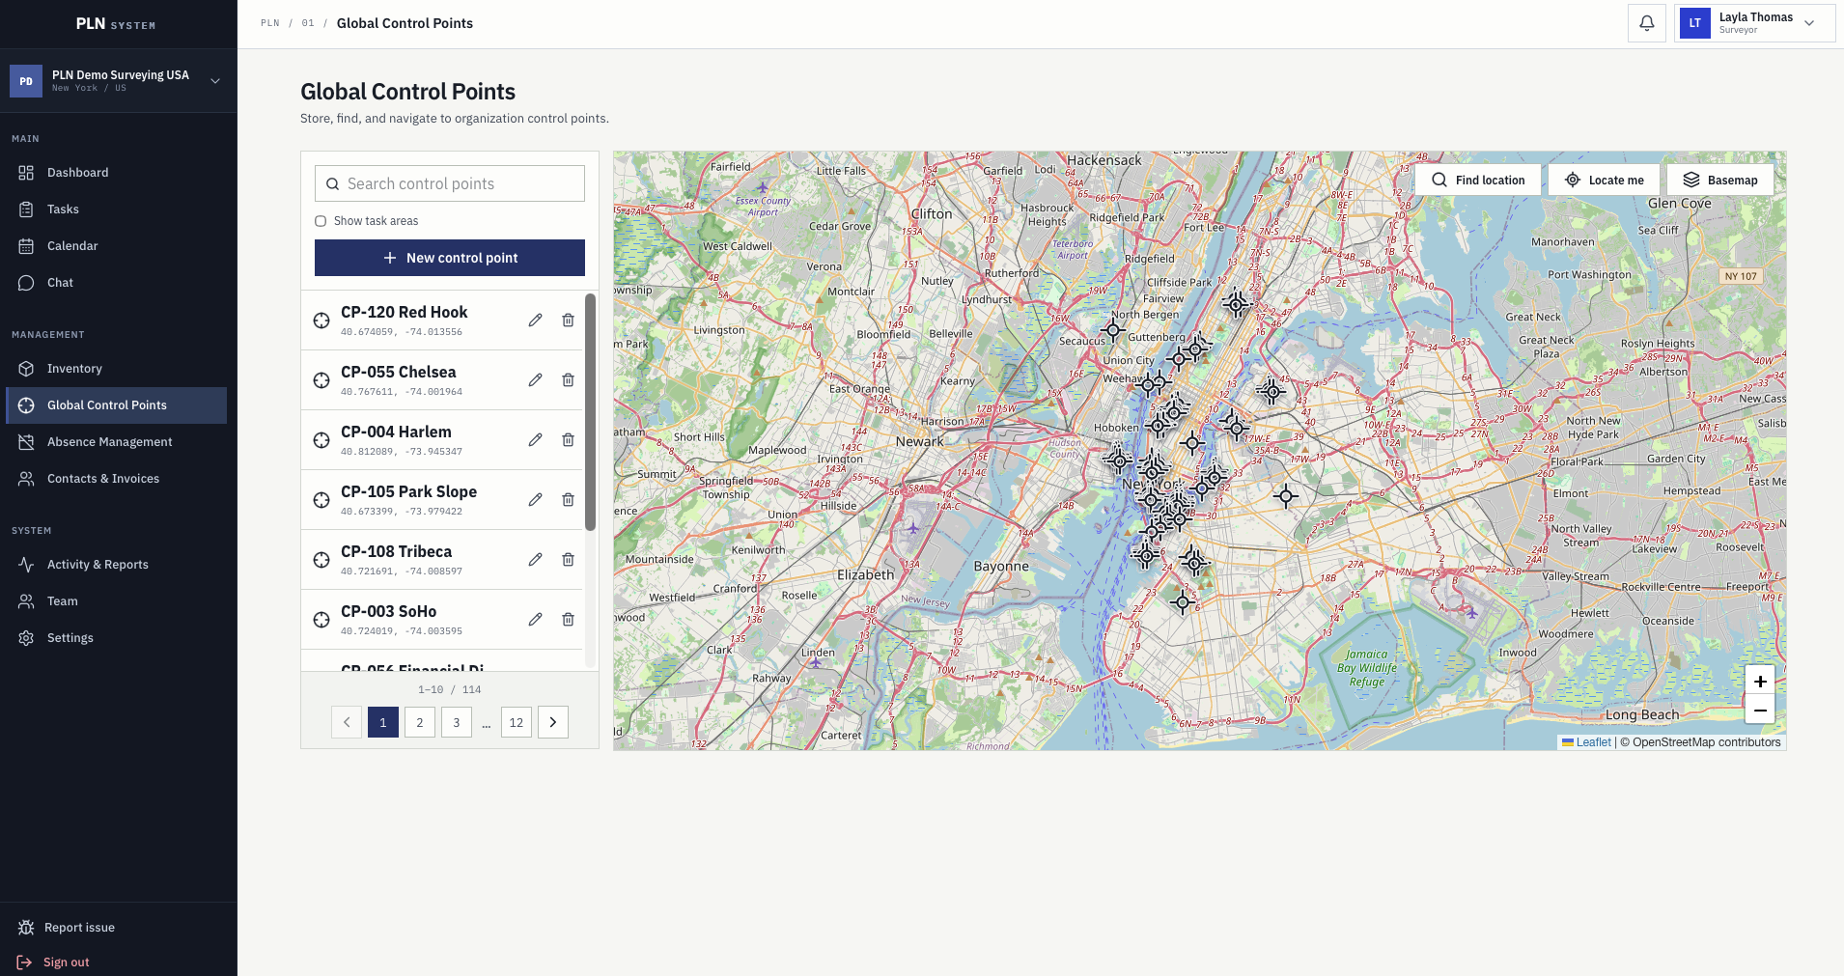
Task: Click target icon beside CP-055 Chelsea
Action: tap(321, 380)
